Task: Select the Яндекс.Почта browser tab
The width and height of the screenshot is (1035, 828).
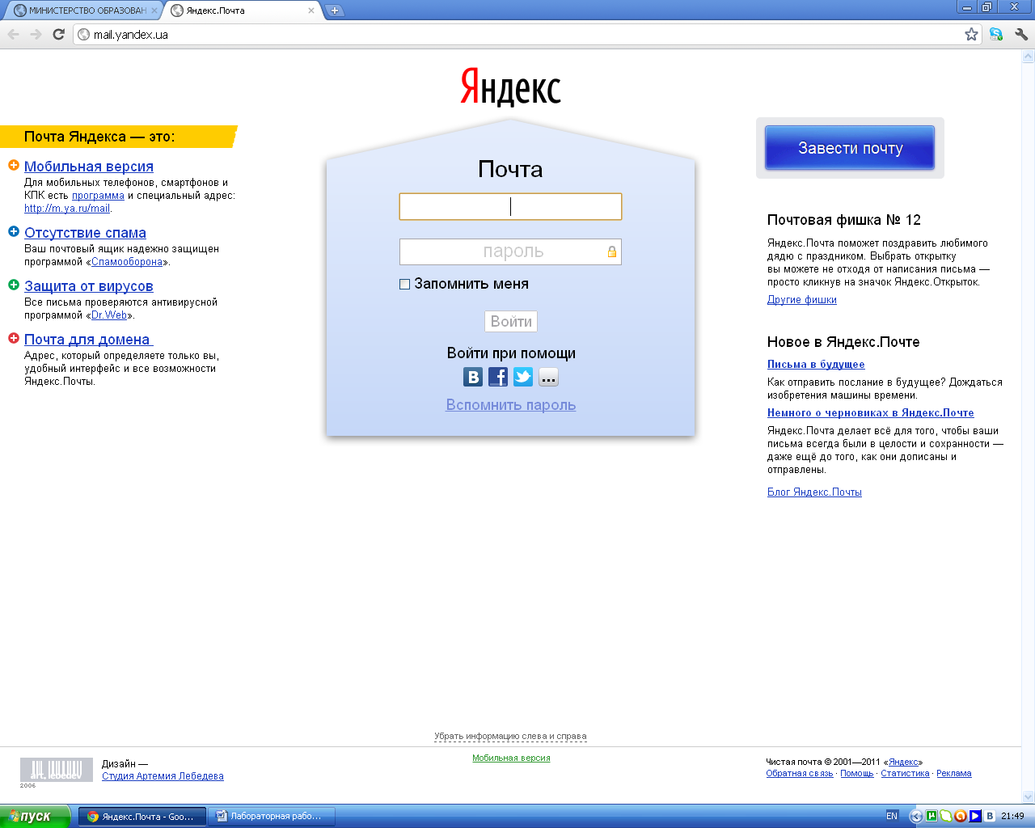Action: click(241, 11)
